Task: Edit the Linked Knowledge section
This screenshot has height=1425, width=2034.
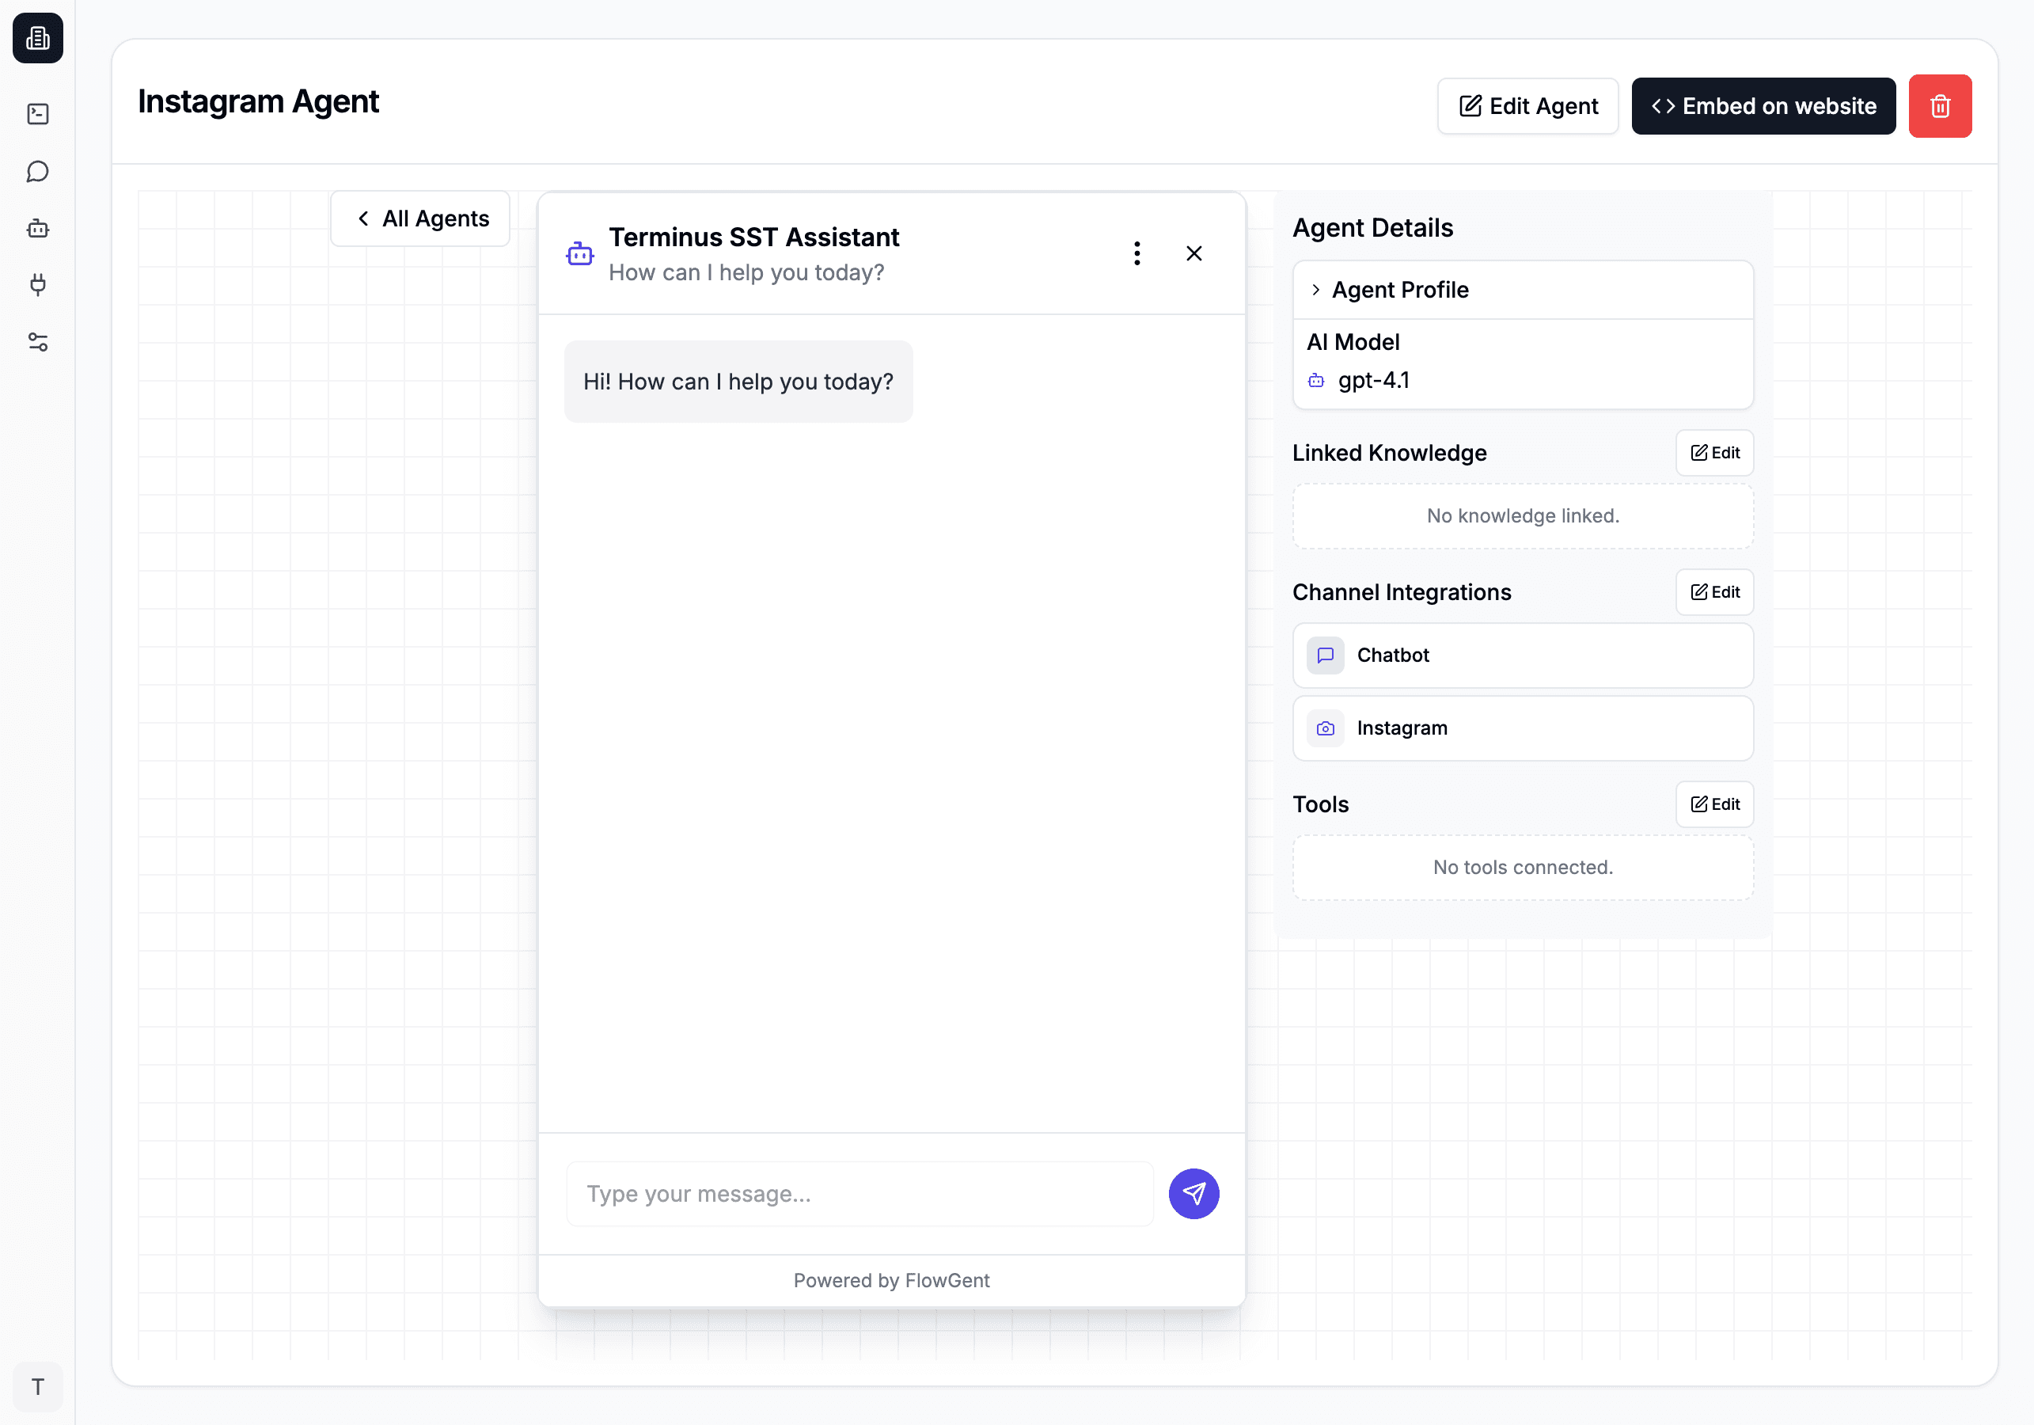Action: (x=1714, y=452)
